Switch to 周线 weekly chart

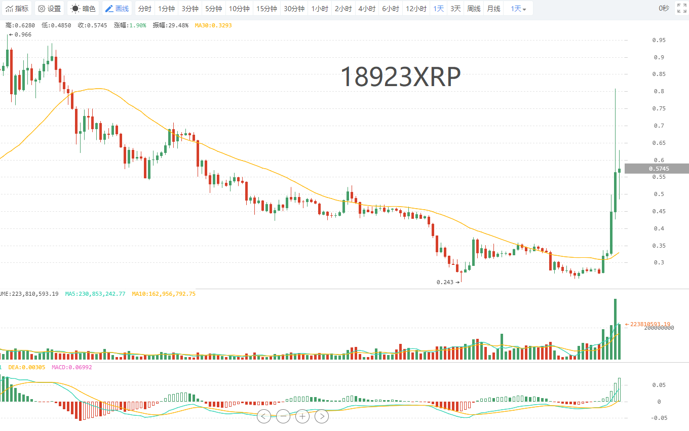point(474,9)
